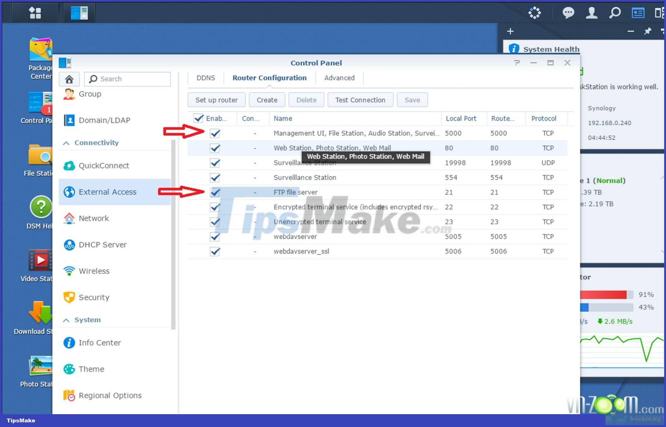Collapse the Connectivity section
This screenshot has height=427, width=666.
pos(66,143)
